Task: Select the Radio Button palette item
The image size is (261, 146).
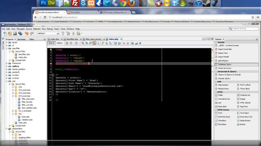Action: 245,121
